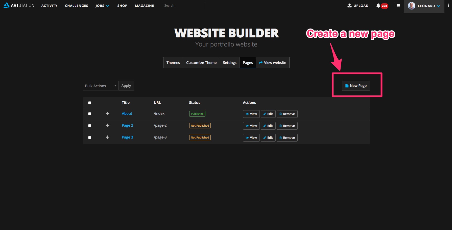The height and width of the screenshot is (230, 452).
Task: Check the Page 2 checkbox
Action: (90, 126)
